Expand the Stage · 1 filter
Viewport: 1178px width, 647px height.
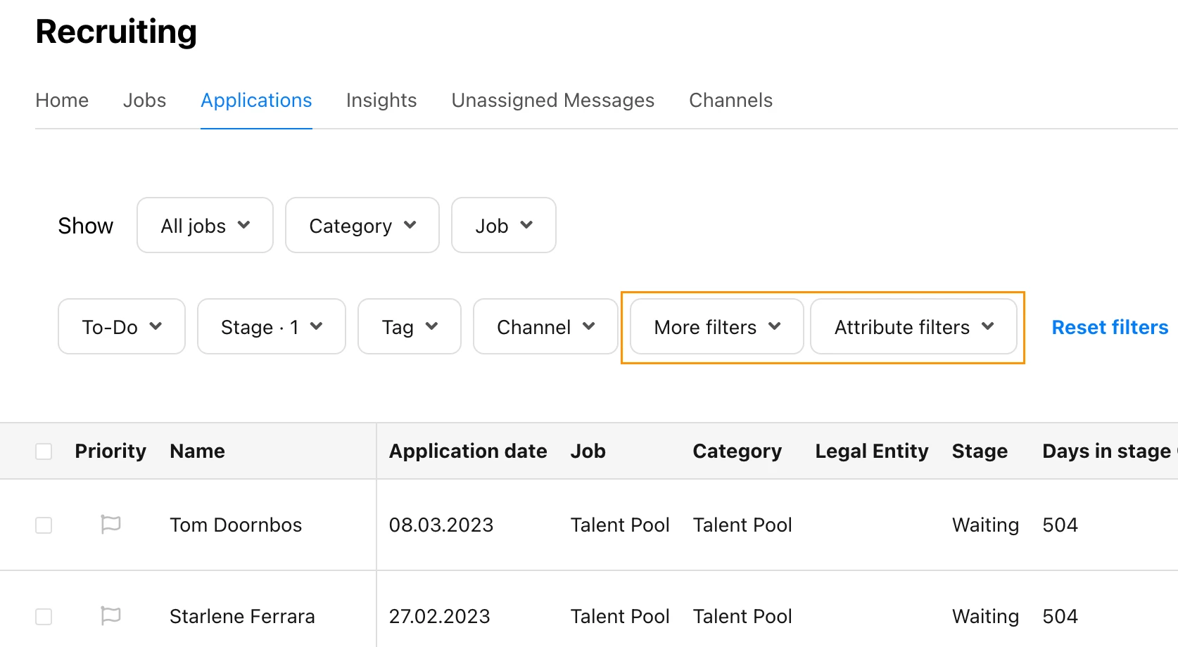(272, 326)
